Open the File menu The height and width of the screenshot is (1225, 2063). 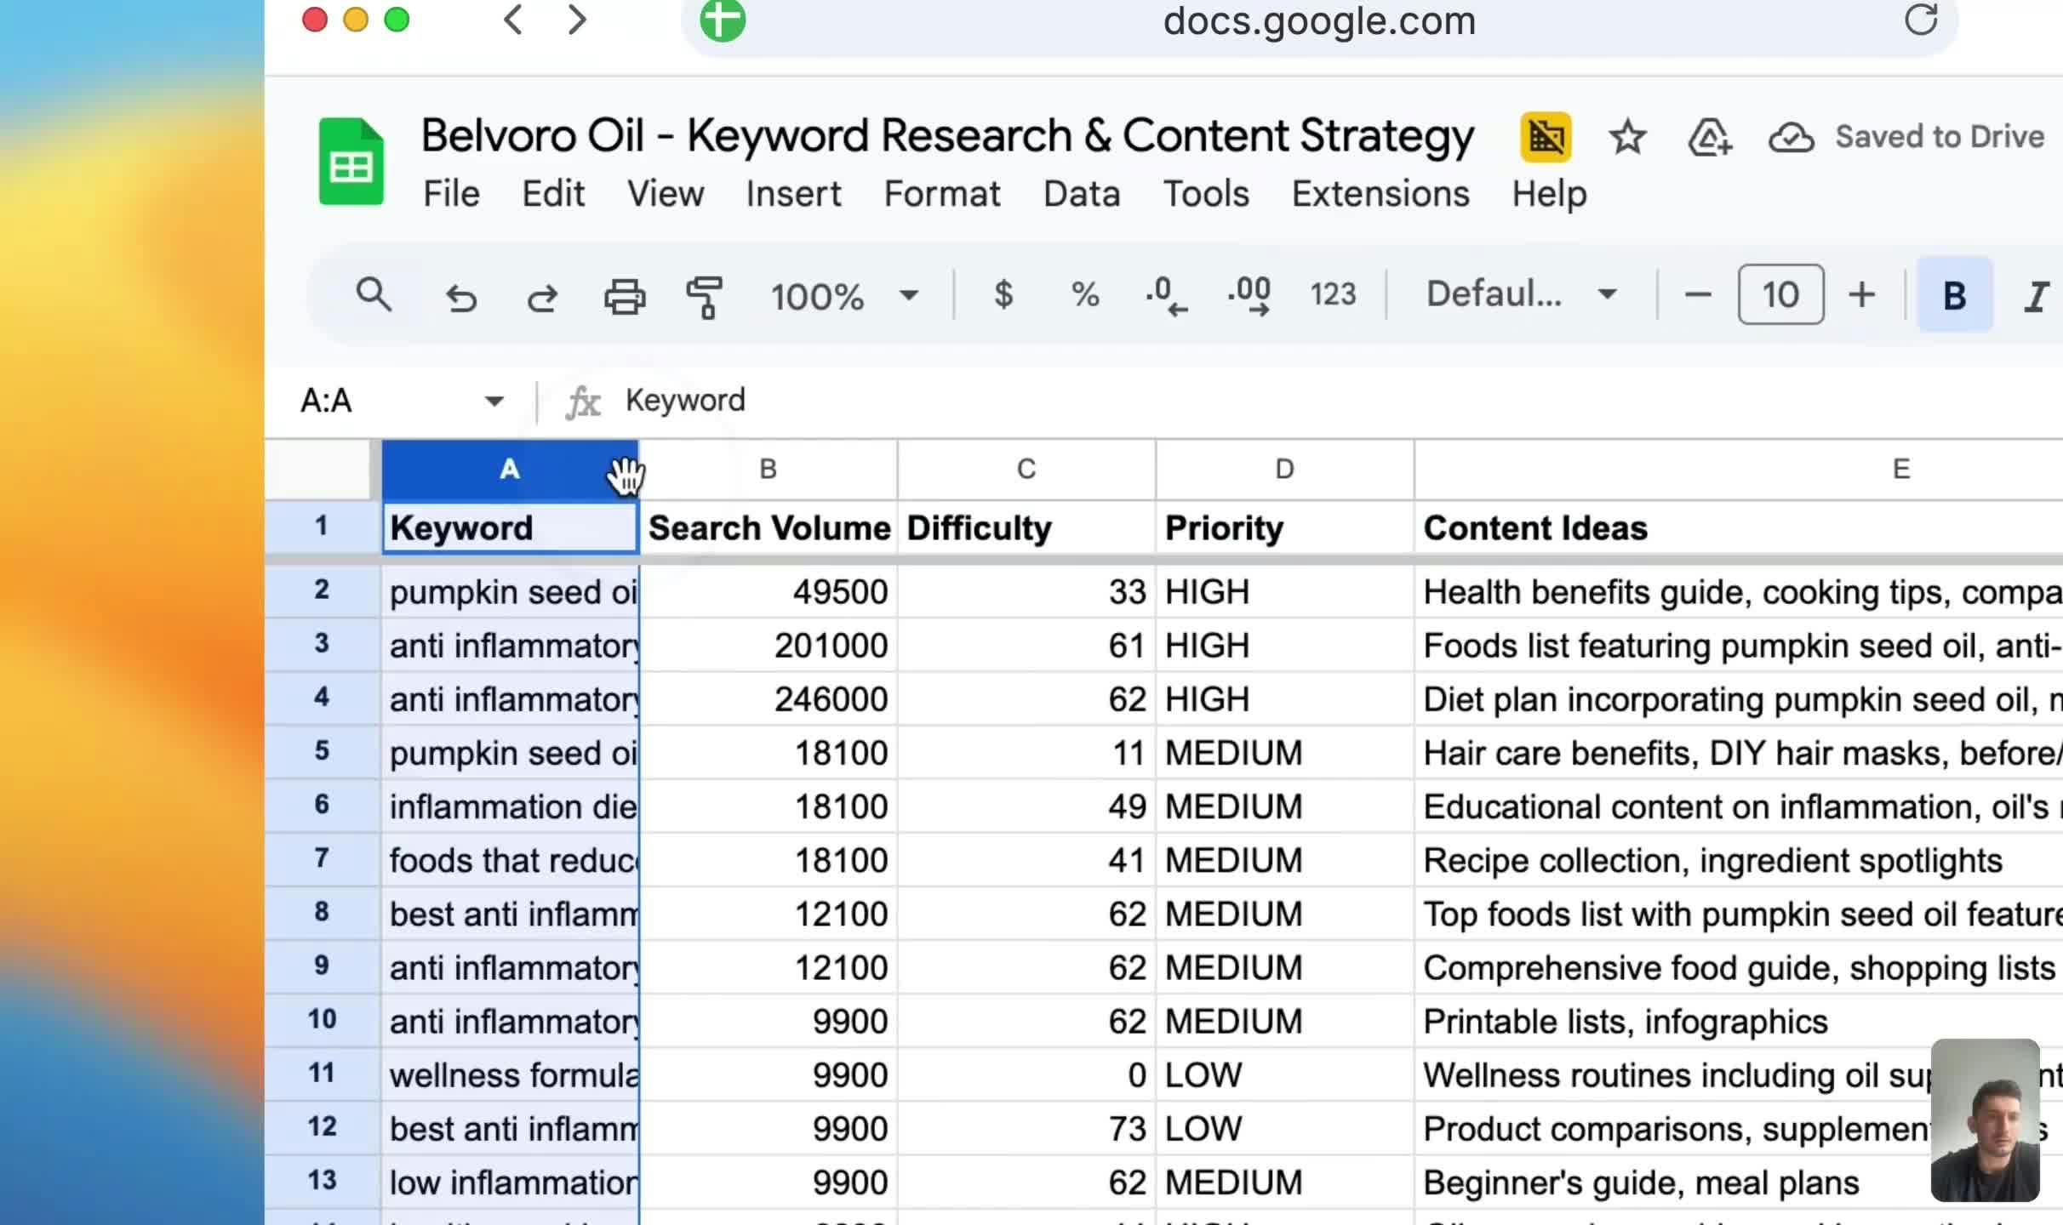point(451,194)
